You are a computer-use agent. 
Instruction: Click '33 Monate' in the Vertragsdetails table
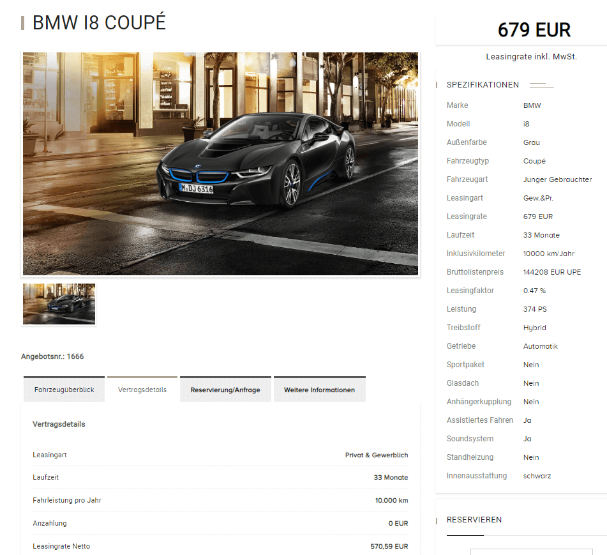point(391,478)
